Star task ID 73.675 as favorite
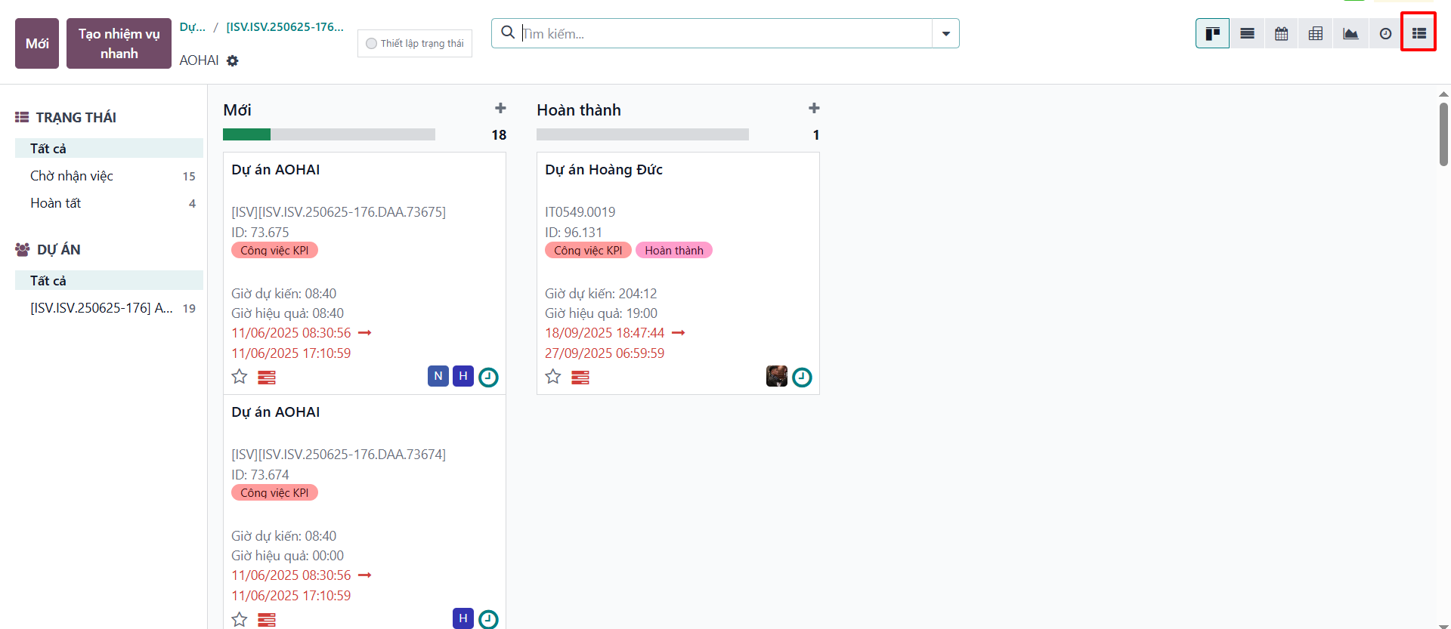 click(240, 376)
